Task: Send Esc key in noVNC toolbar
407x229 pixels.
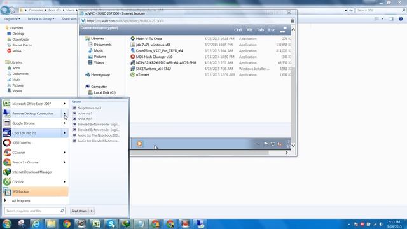Action: tap(272, 30)
